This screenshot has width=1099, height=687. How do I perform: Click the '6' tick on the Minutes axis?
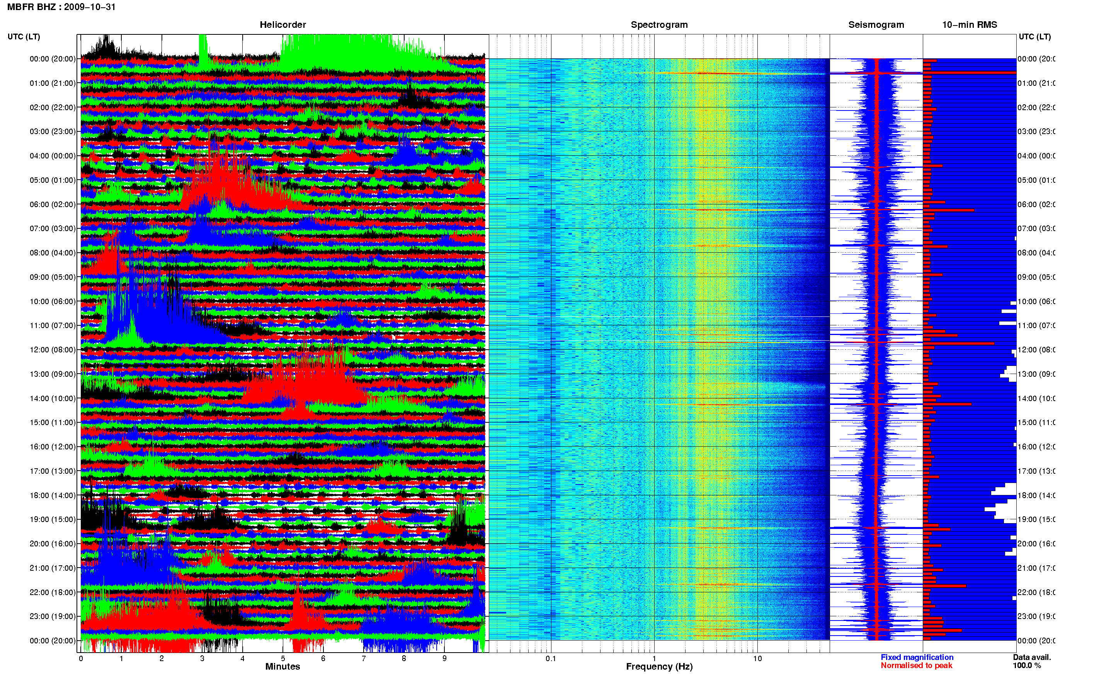(x=323, y=658)
